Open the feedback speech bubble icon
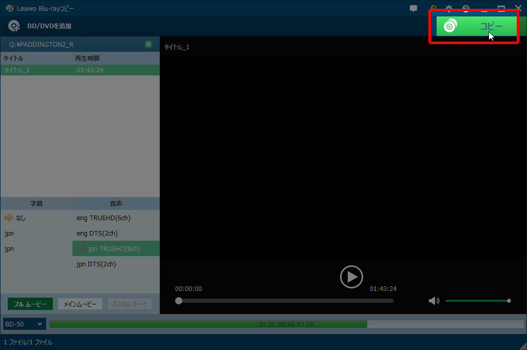The width and height of the screenshot is (527, 350). 413,9
